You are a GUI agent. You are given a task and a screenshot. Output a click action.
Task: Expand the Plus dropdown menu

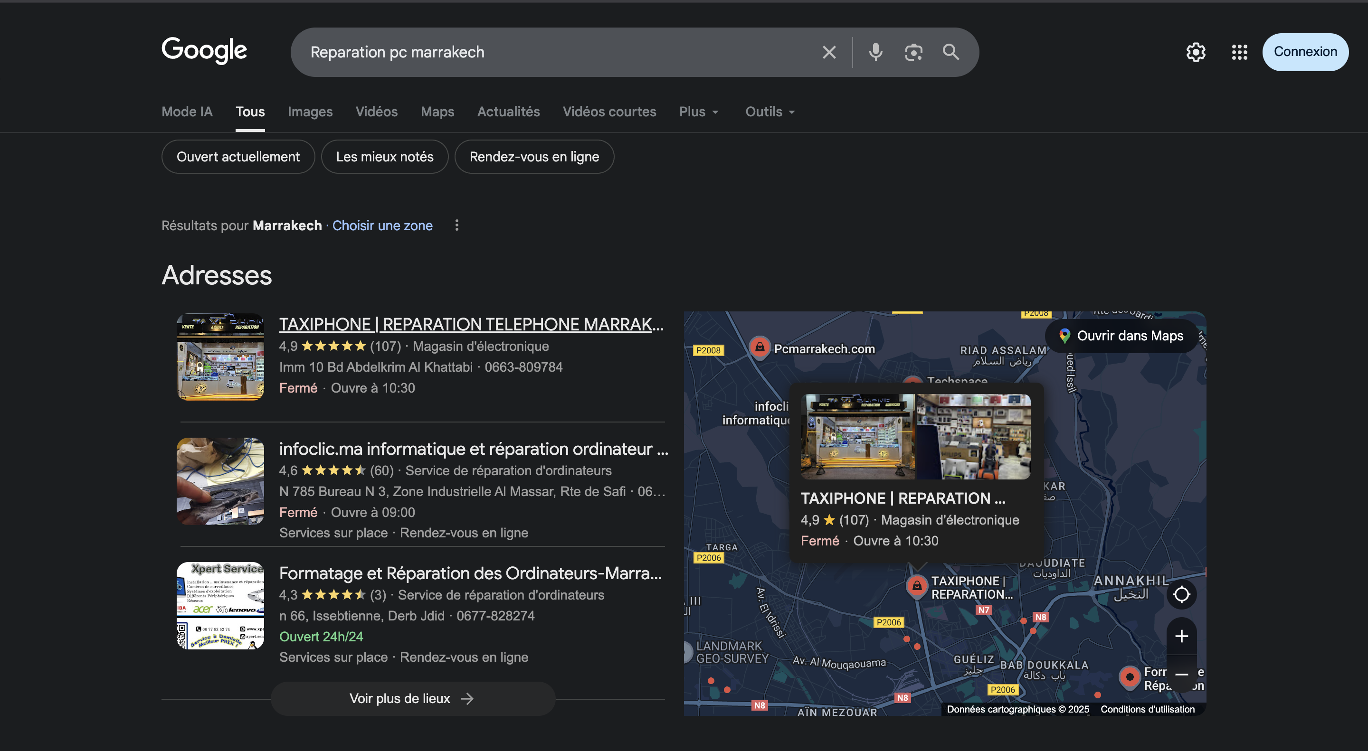point(699,112)
